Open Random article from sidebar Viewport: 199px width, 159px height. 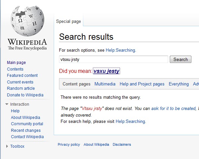pos(21,88)
